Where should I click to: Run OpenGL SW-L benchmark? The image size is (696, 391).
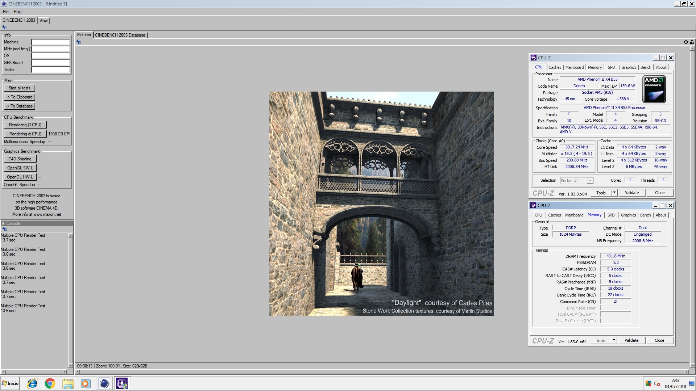pyautogui.click(x=20, y=168)
